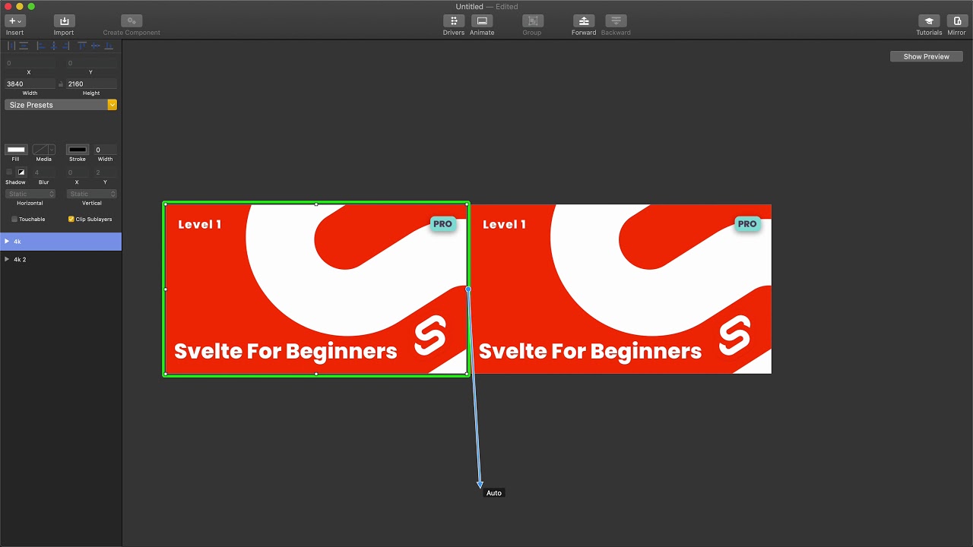Click the Height input field showing 2160
Image resolution: width=973 pixels, height=547 pixels.
(x=91, y=84)
